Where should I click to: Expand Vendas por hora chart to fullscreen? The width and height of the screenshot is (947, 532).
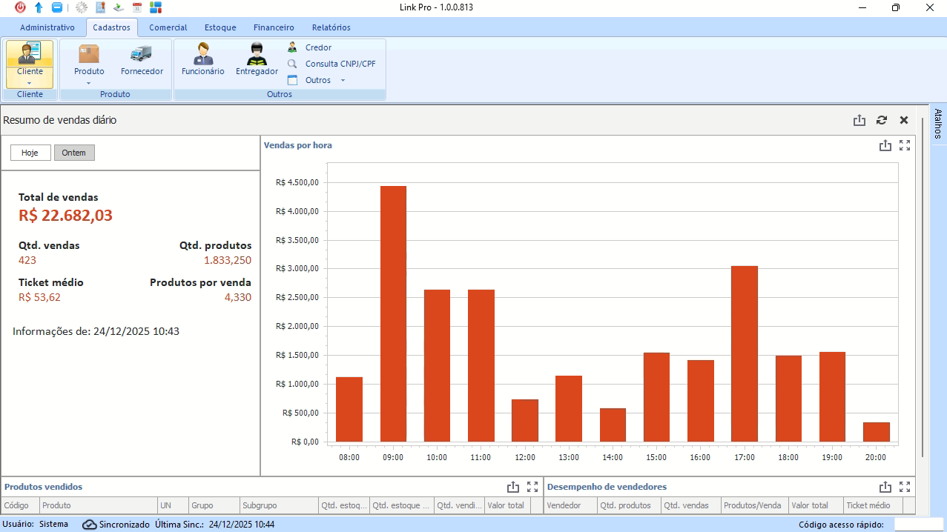coord(905,145)
